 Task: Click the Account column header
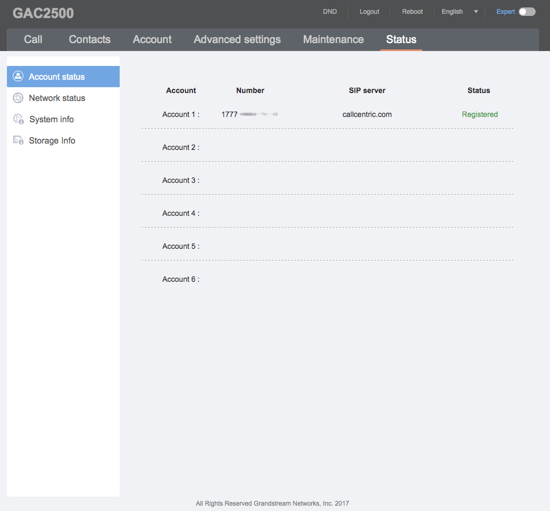pos(181,90)
